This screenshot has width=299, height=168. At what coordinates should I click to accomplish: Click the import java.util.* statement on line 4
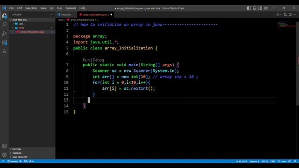click(96, 42)
